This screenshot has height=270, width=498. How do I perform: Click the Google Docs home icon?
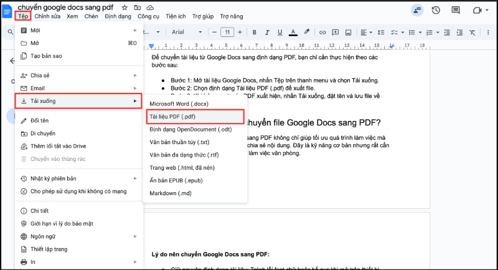(x=7, y=11)
